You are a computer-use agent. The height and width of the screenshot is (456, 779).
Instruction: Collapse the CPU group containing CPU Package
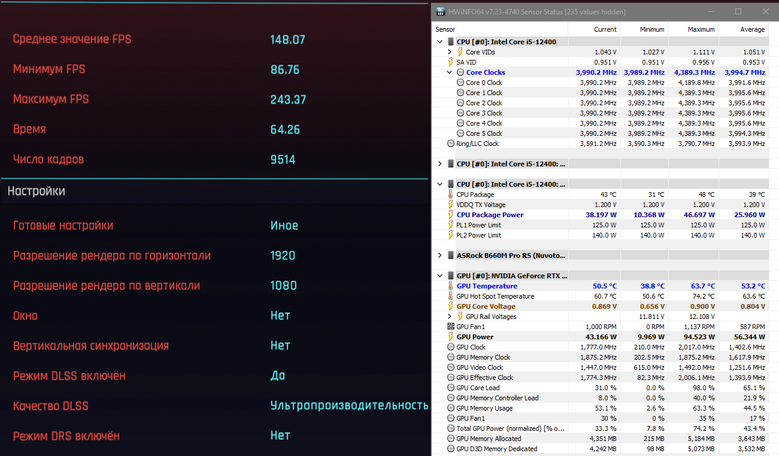pos(440,184)
